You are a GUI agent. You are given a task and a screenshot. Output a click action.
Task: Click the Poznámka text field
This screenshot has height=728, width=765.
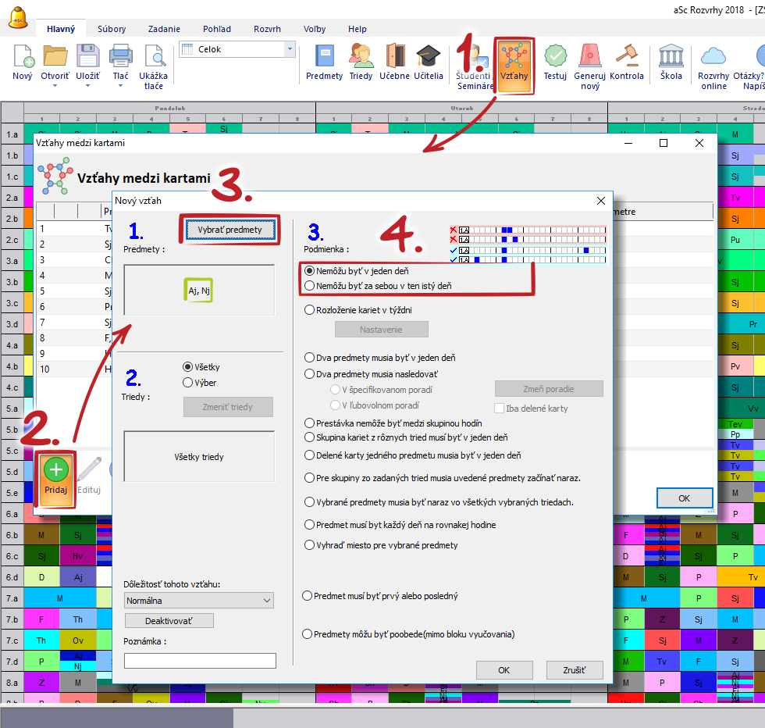(200, 661)
